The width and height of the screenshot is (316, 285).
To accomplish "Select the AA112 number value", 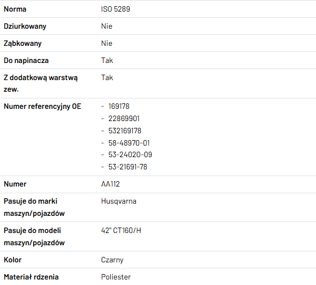I will pyautogui.click(x=110, y=184).
